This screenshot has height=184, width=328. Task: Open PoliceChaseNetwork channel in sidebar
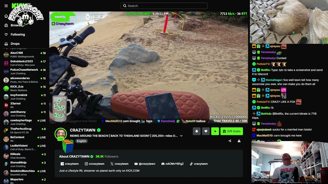(25, 71)
